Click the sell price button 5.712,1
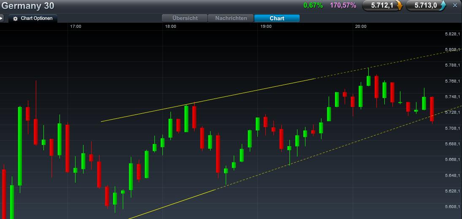This screenshot has height=219, width=462. (x=382, y=5)
